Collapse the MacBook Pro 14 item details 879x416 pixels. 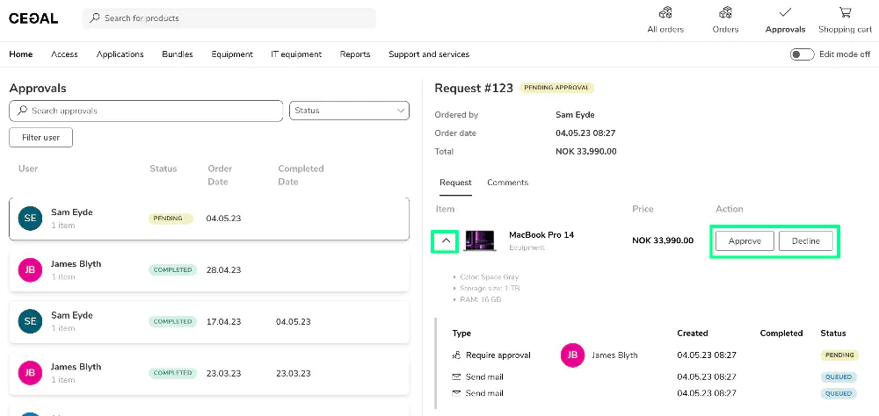coord(446,240)
